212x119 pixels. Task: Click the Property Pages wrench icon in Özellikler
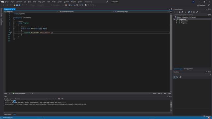coord(180,77)
